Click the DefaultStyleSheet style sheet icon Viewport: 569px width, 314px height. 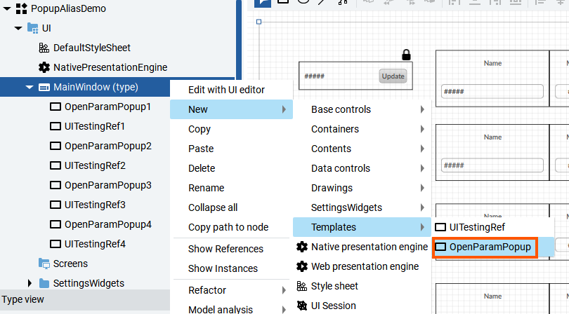click(x=44, y=48)
